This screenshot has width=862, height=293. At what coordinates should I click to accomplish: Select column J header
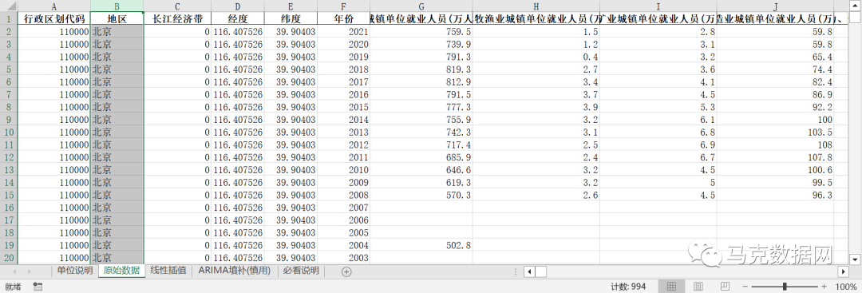pos(775,6)
